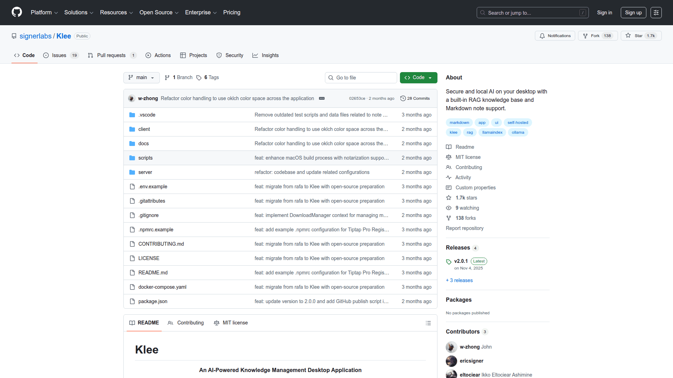Screen dimensions: 673x378
Task: Open the scripts folder
Action: click(145, 158)
